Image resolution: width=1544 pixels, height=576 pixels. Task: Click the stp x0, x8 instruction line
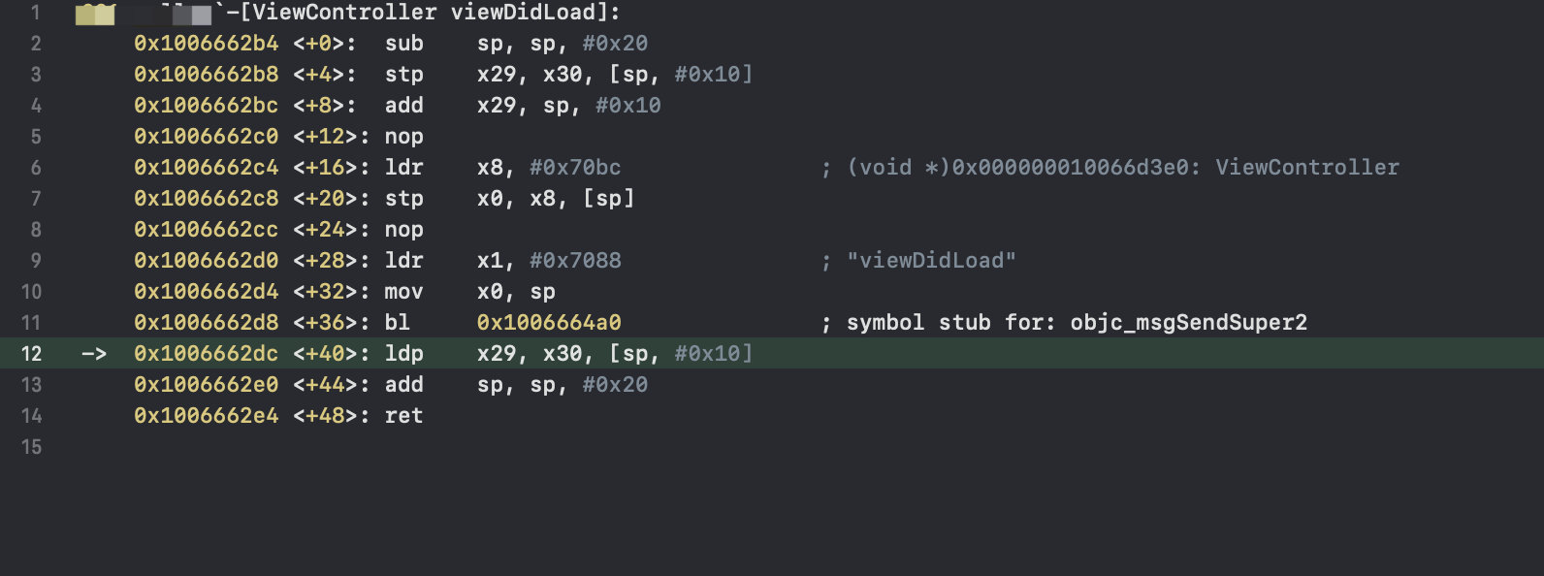(x=510, y=199)
